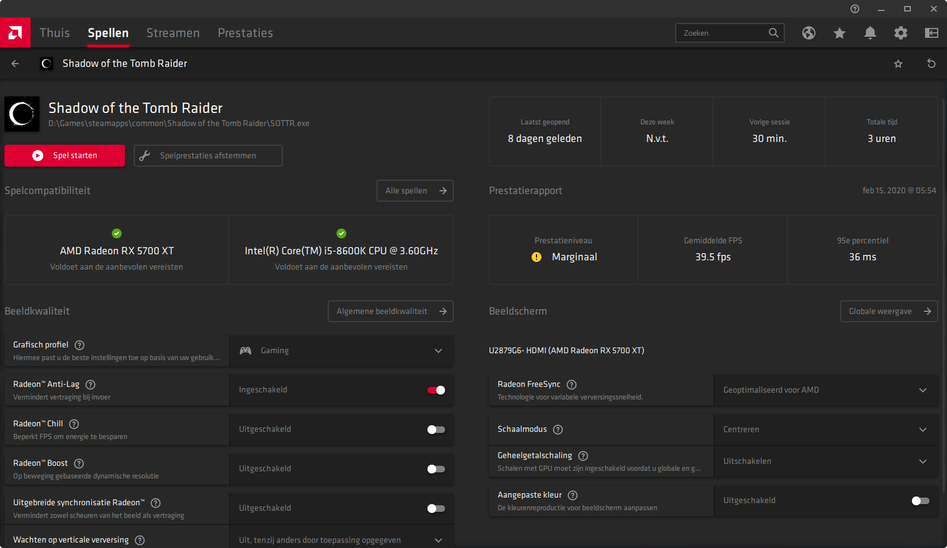Click the Totale tijd 3 uren card

[x=882, y=132]
